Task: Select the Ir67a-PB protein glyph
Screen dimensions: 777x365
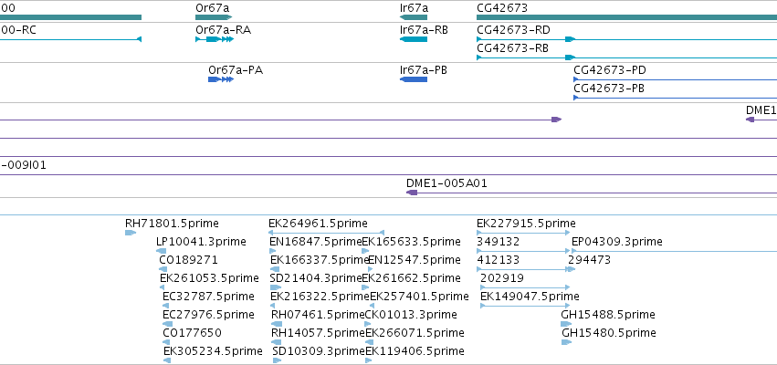Action: pyautogui.click(x=414, y=79)
